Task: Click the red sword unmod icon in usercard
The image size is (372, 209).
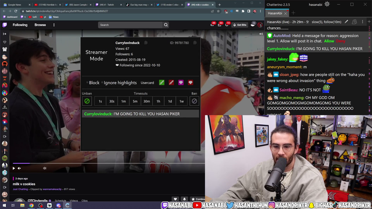Action: (x=171, y=82)
